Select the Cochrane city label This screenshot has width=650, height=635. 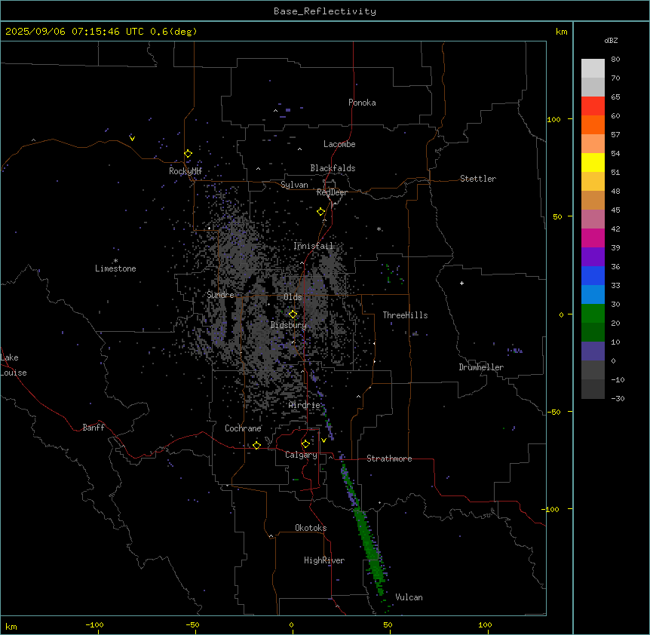point(243,428)
